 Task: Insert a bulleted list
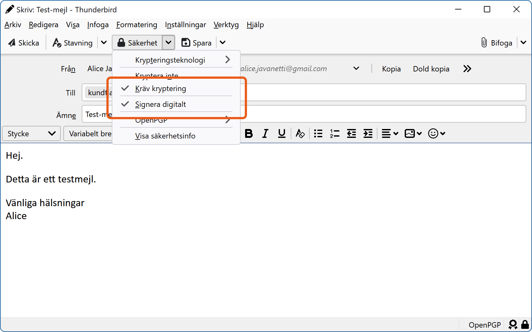[x=318, y=133]
